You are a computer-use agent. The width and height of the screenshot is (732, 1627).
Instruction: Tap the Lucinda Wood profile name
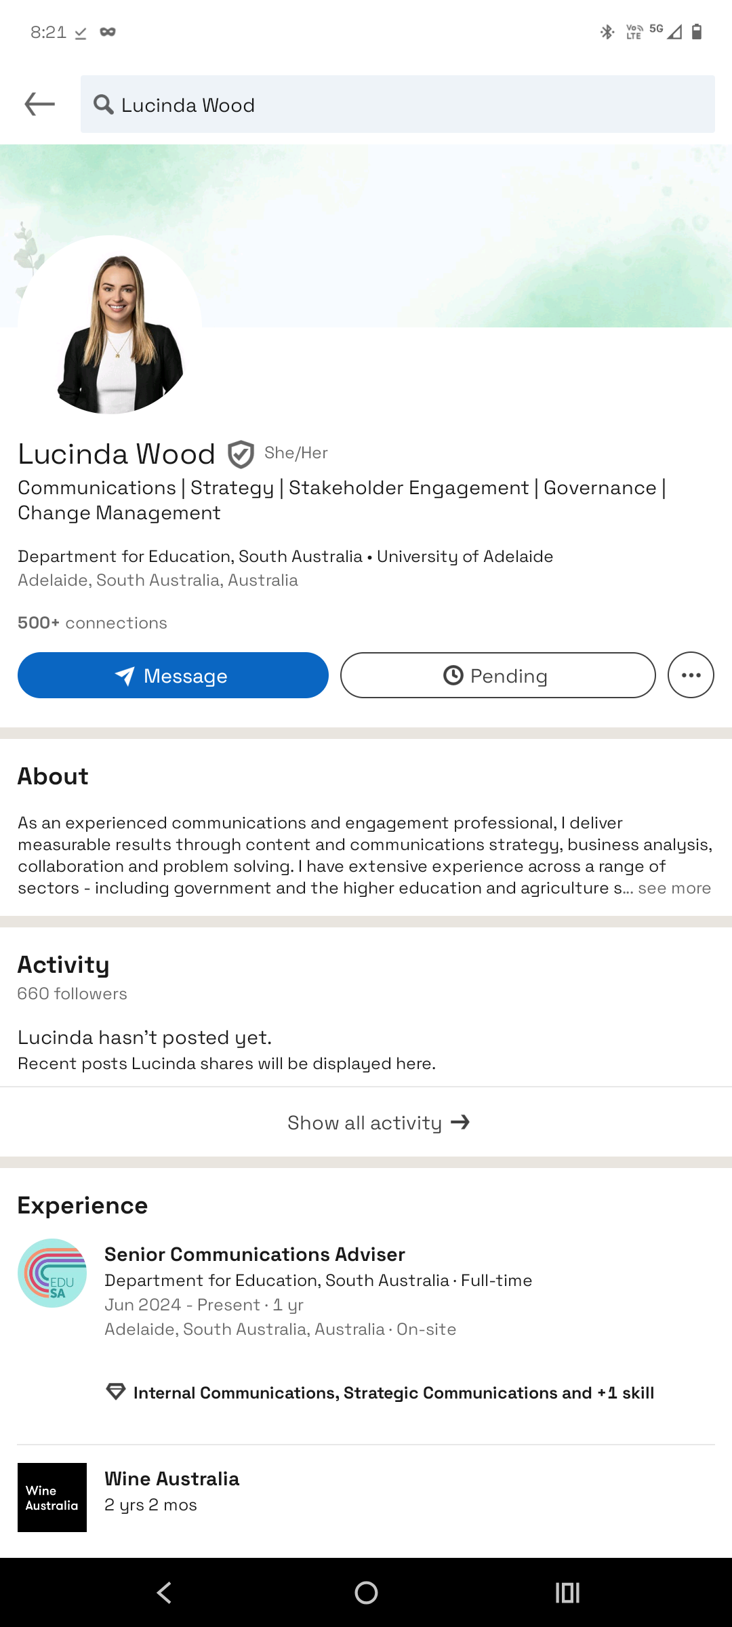pos(117,454)
